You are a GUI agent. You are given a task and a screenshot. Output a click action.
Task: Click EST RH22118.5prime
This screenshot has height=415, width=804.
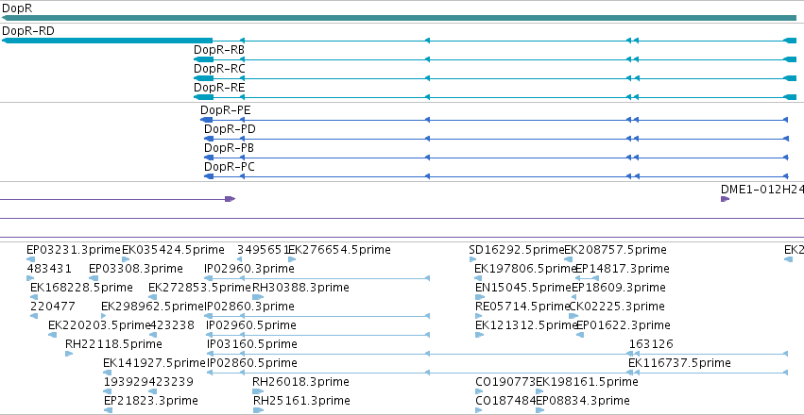(113, 344)
